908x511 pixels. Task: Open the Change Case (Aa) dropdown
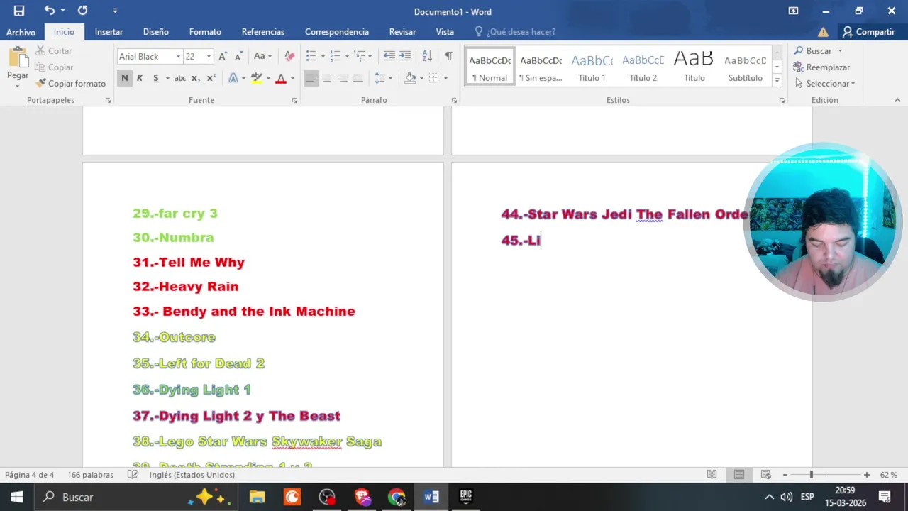[262, 56]
